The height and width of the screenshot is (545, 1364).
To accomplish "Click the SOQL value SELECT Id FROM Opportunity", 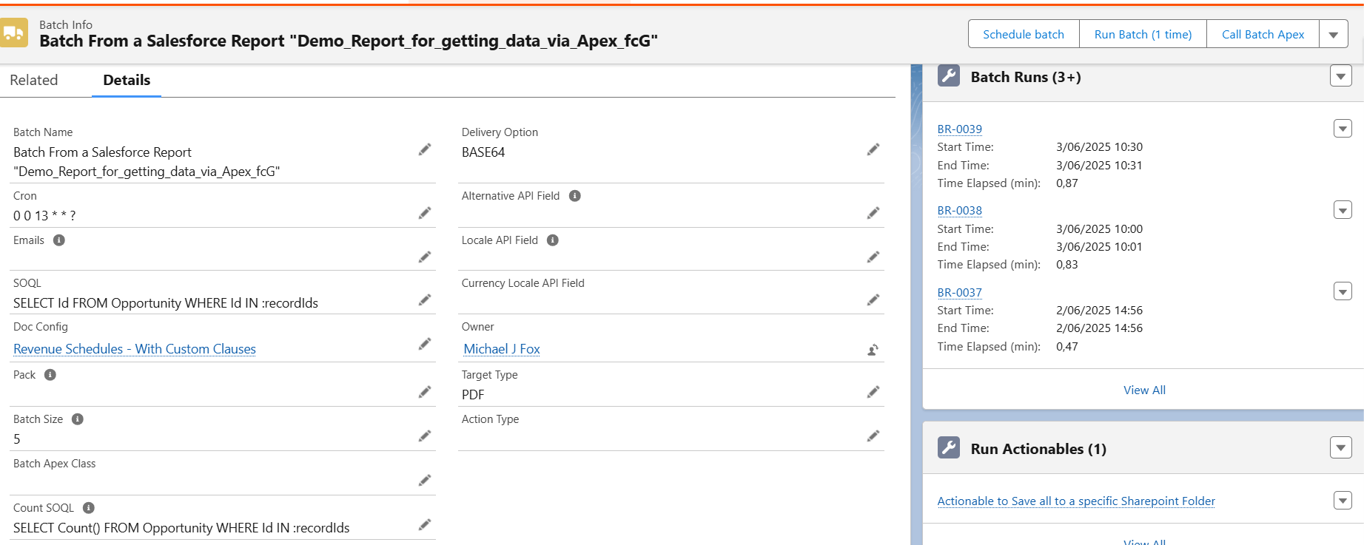I will (166, 303).
